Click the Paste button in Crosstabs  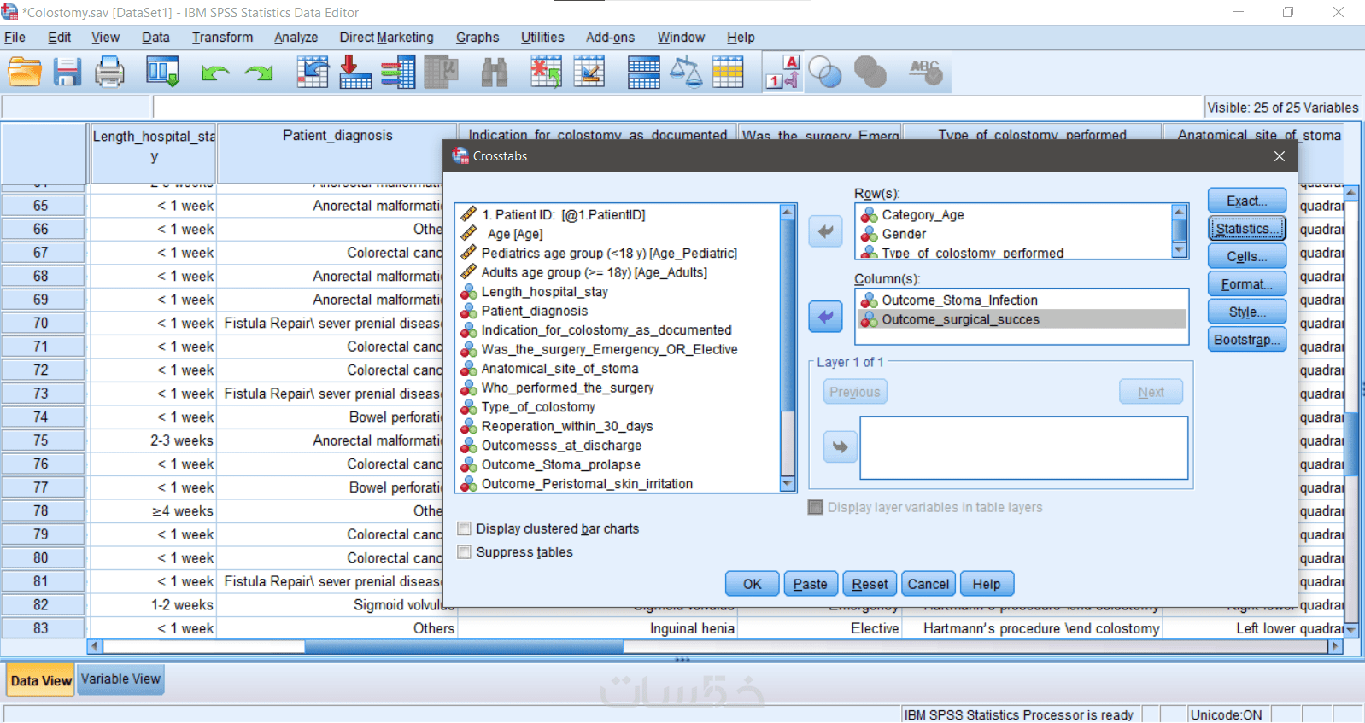click(x=811, y=584)
